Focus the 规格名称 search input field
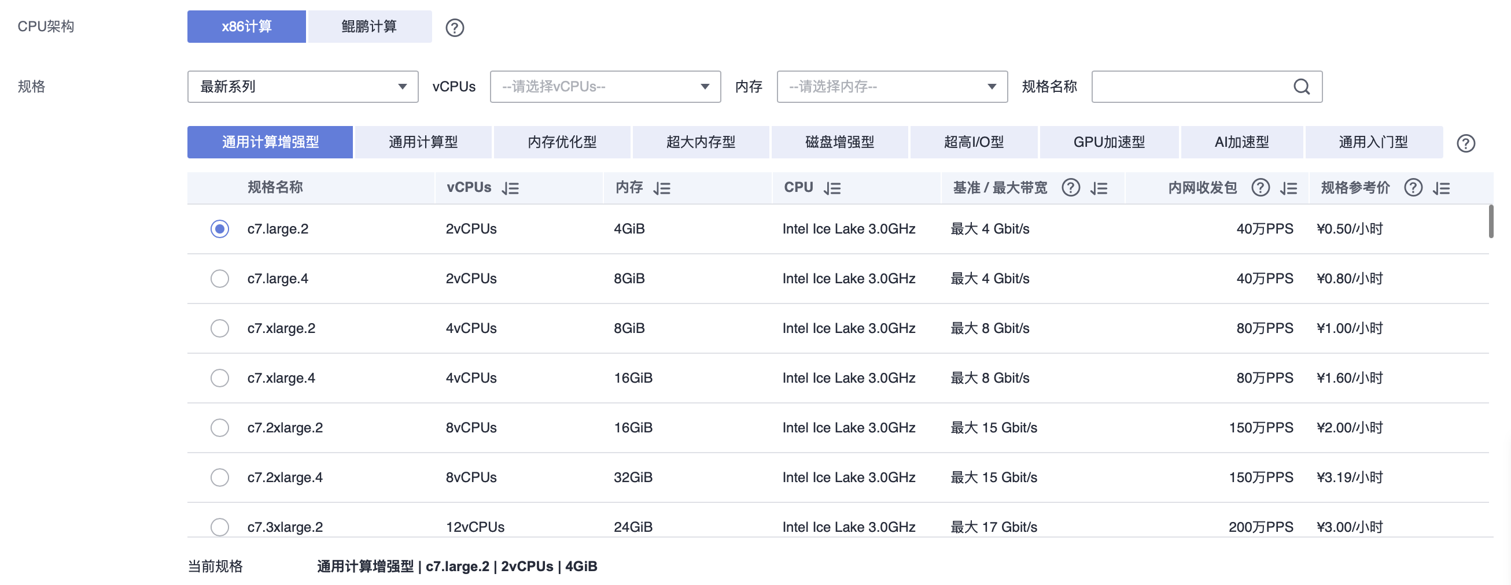 pos(1207,87)
